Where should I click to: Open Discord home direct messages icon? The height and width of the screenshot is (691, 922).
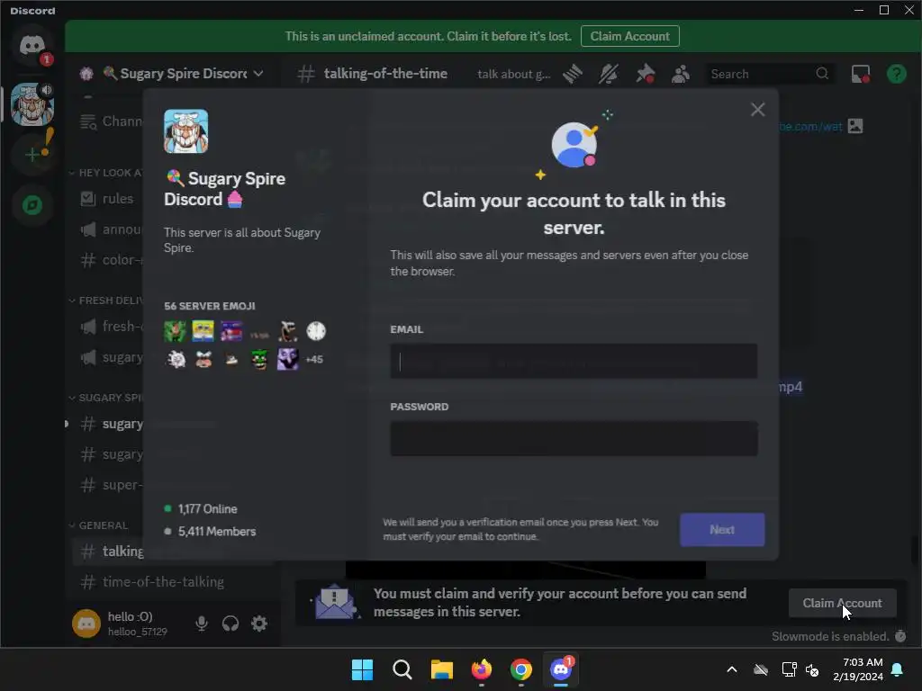[32, 46]
